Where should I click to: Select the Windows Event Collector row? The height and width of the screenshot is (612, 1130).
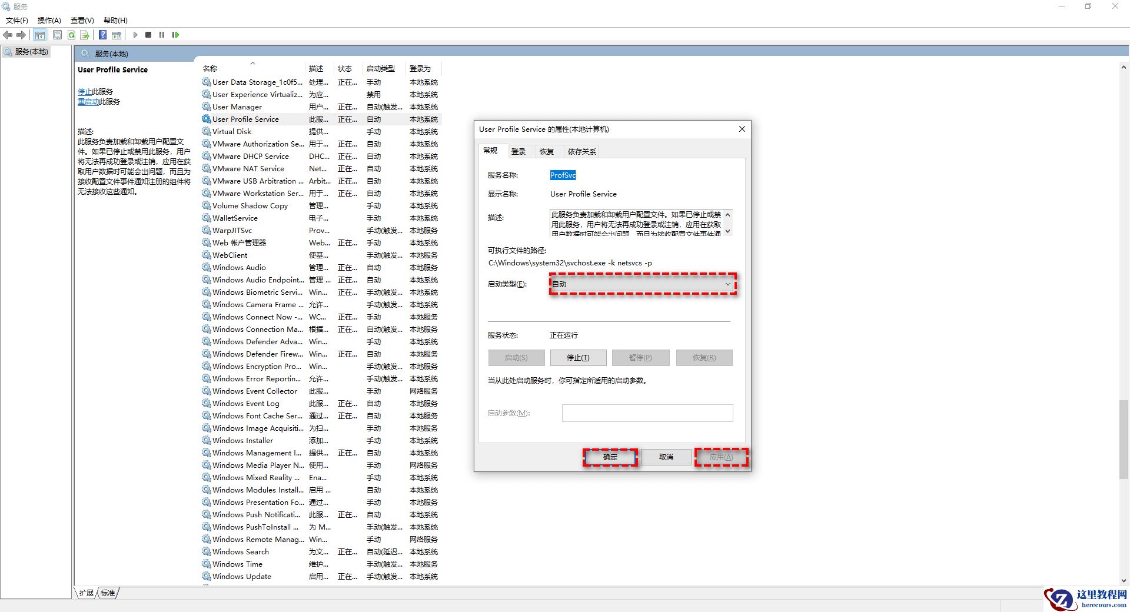(321, 391)
